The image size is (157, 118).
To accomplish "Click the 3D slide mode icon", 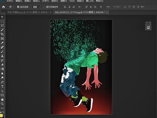I will [x=138, y=7].
